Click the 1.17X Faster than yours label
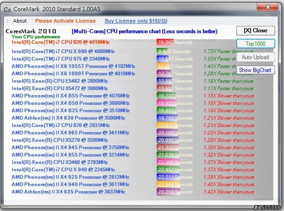Image resolution: width=284 pixels, height=211 pixels. click(228, 89)
